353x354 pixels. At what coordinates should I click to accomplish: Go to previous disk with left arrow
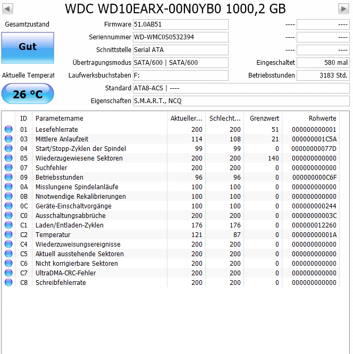click(x=7, y=9)
